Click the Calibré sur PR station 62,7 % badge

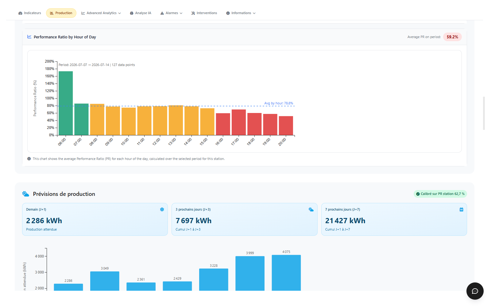[x=440, y=194]
